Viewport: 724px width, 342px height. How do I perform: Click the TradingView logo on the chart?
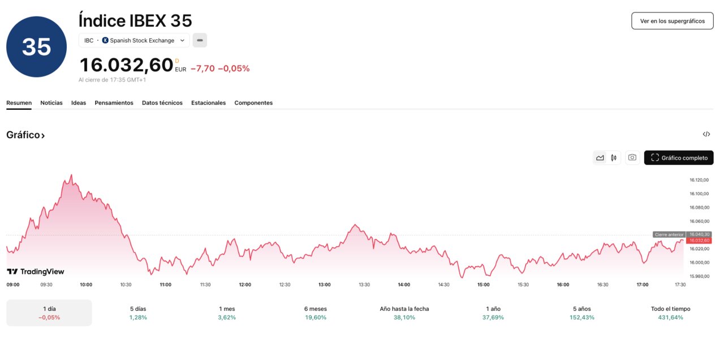tap(35, 271)
